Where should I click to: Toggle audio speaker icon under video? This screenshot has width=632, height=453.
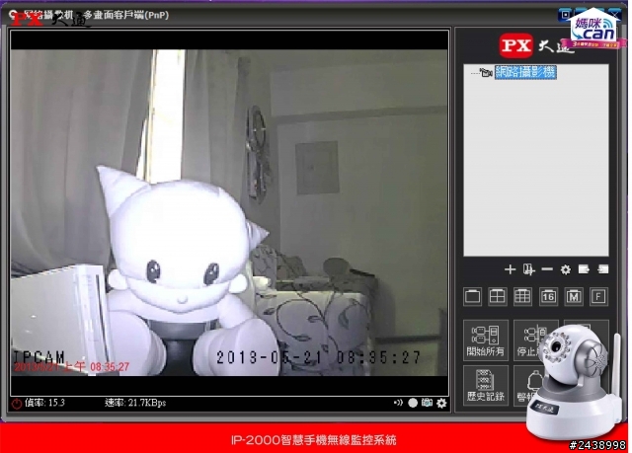pos(398,403)
